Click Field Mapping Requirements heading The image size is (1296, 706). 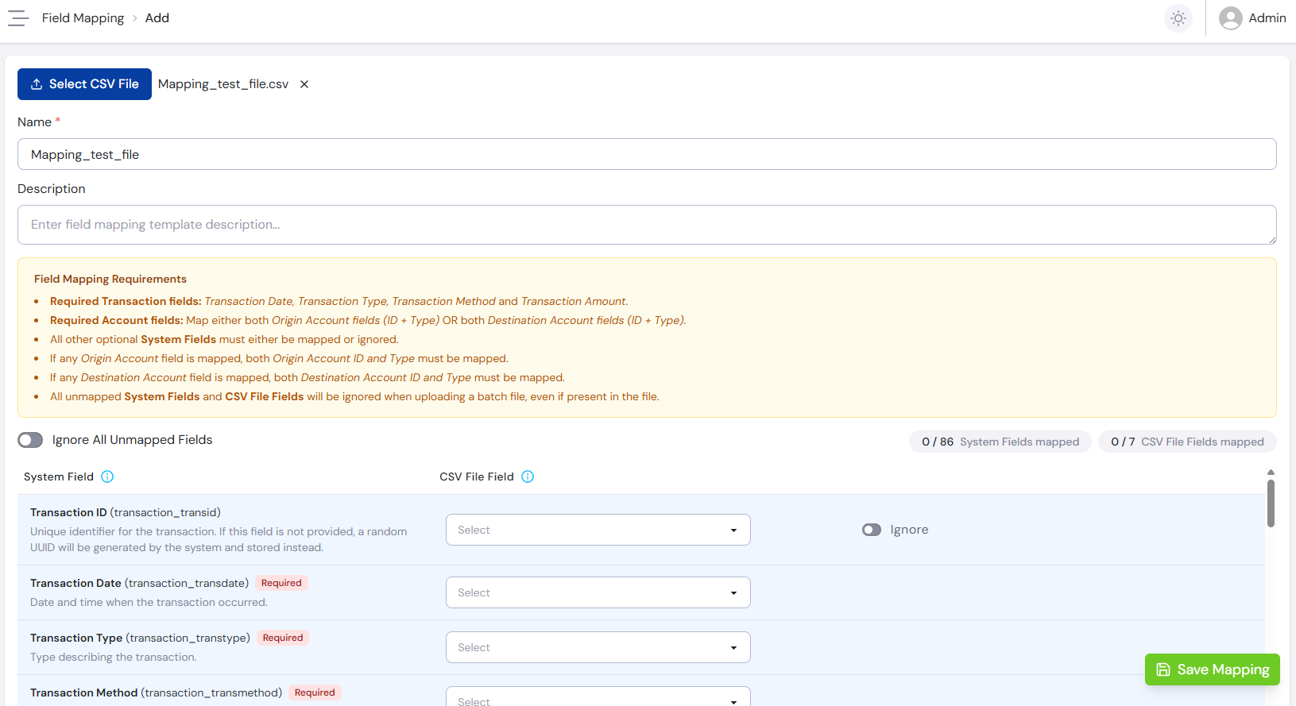coord(110,279)
